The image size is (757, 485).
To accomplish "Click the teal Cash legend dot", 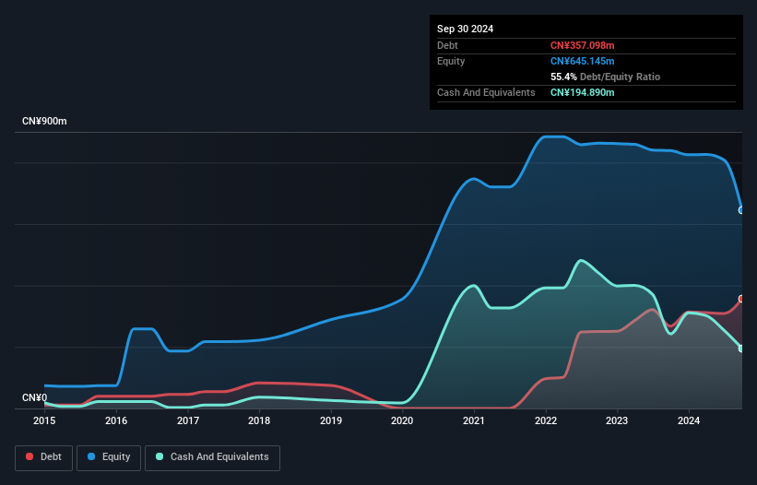I will tap(160, 456).
